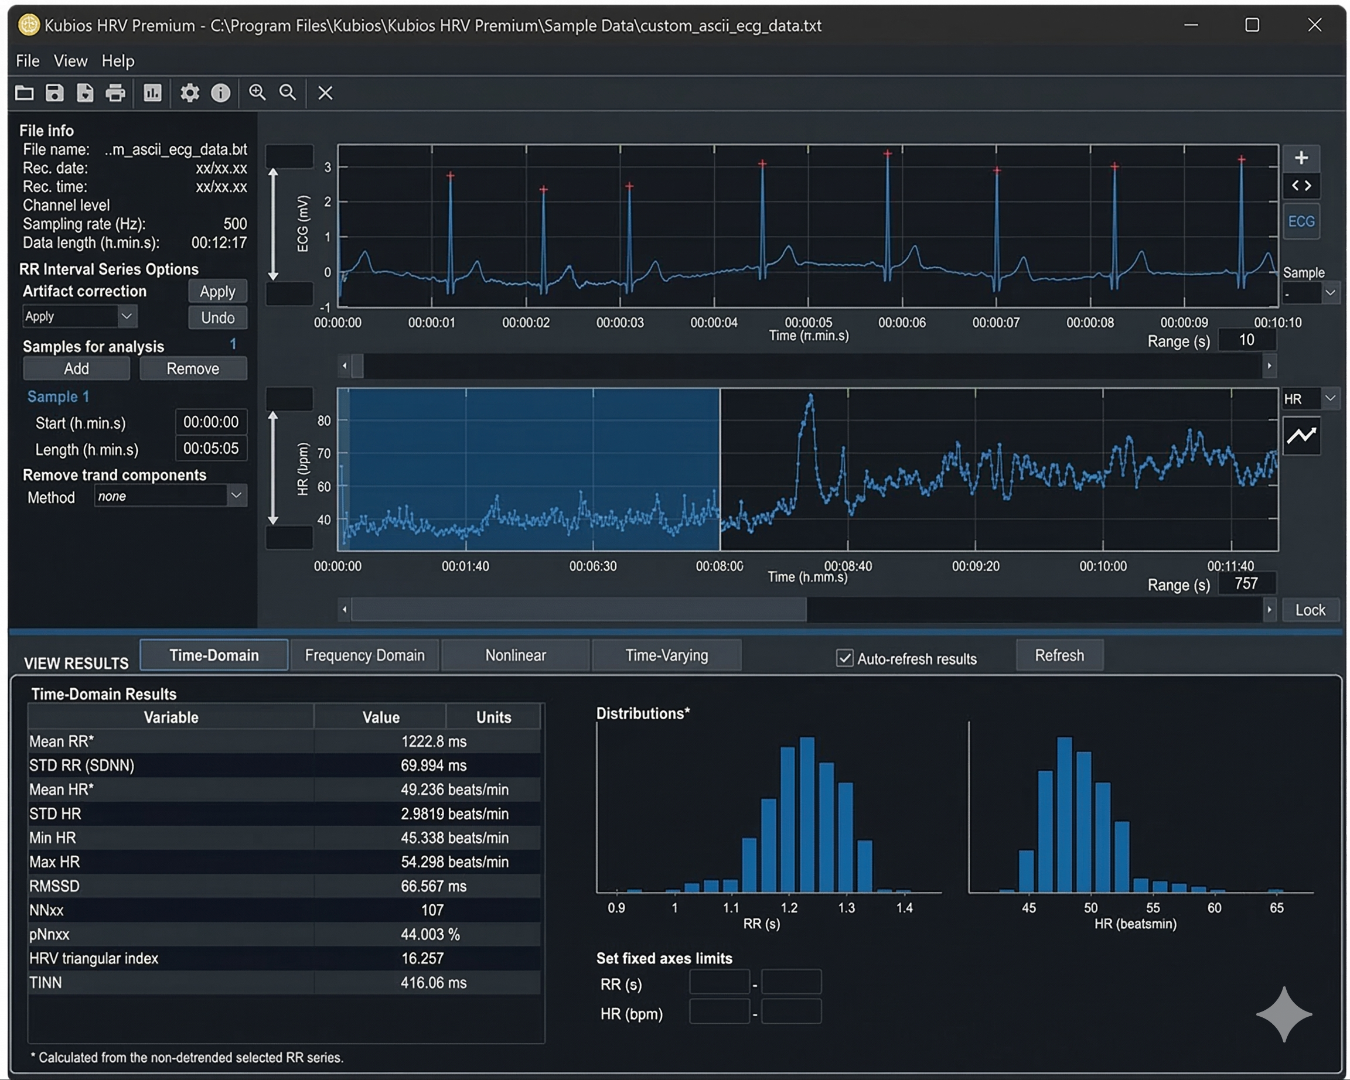This screenshot has width=1350, height=1080.
Task: Click the print toolbar icon
Action: pos(115,93)
